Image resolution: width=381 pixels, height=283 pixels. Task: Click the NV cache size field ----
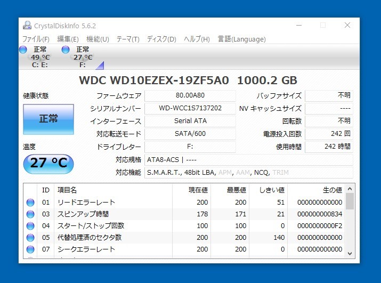pos(329,108)
